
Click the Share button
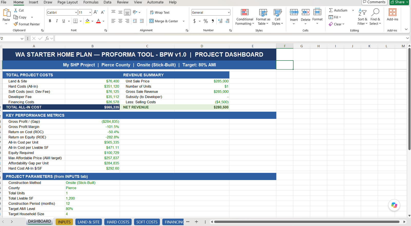pos(399,2)
